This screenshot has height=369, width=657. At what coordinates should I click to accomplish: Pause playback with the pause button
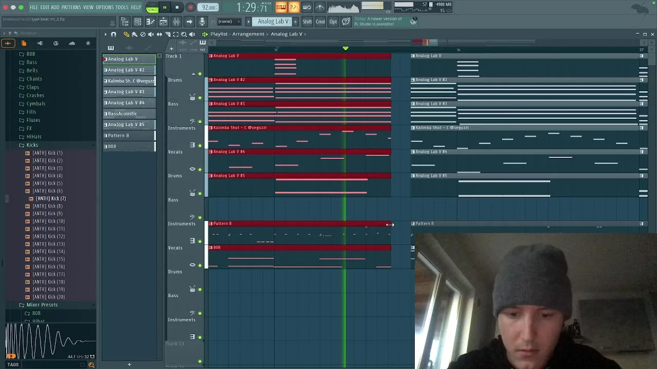point(165,7)
